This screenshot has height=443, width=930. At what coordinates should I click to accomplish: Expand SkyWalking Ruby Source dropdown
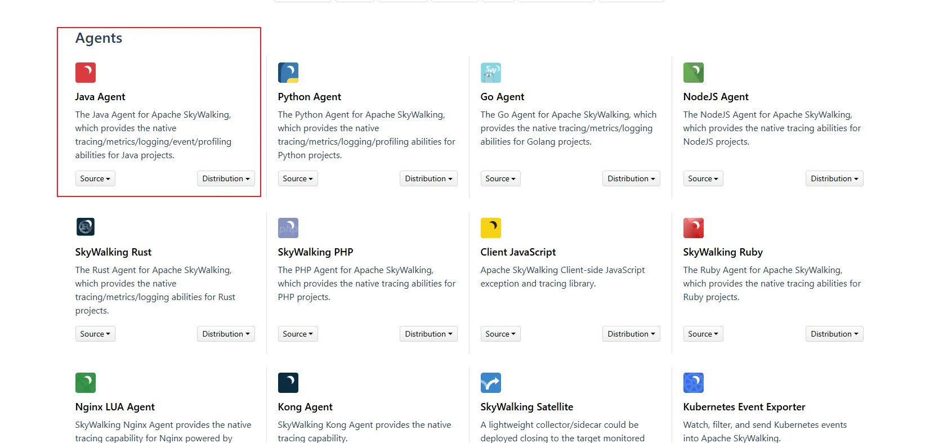pos(703,334)
